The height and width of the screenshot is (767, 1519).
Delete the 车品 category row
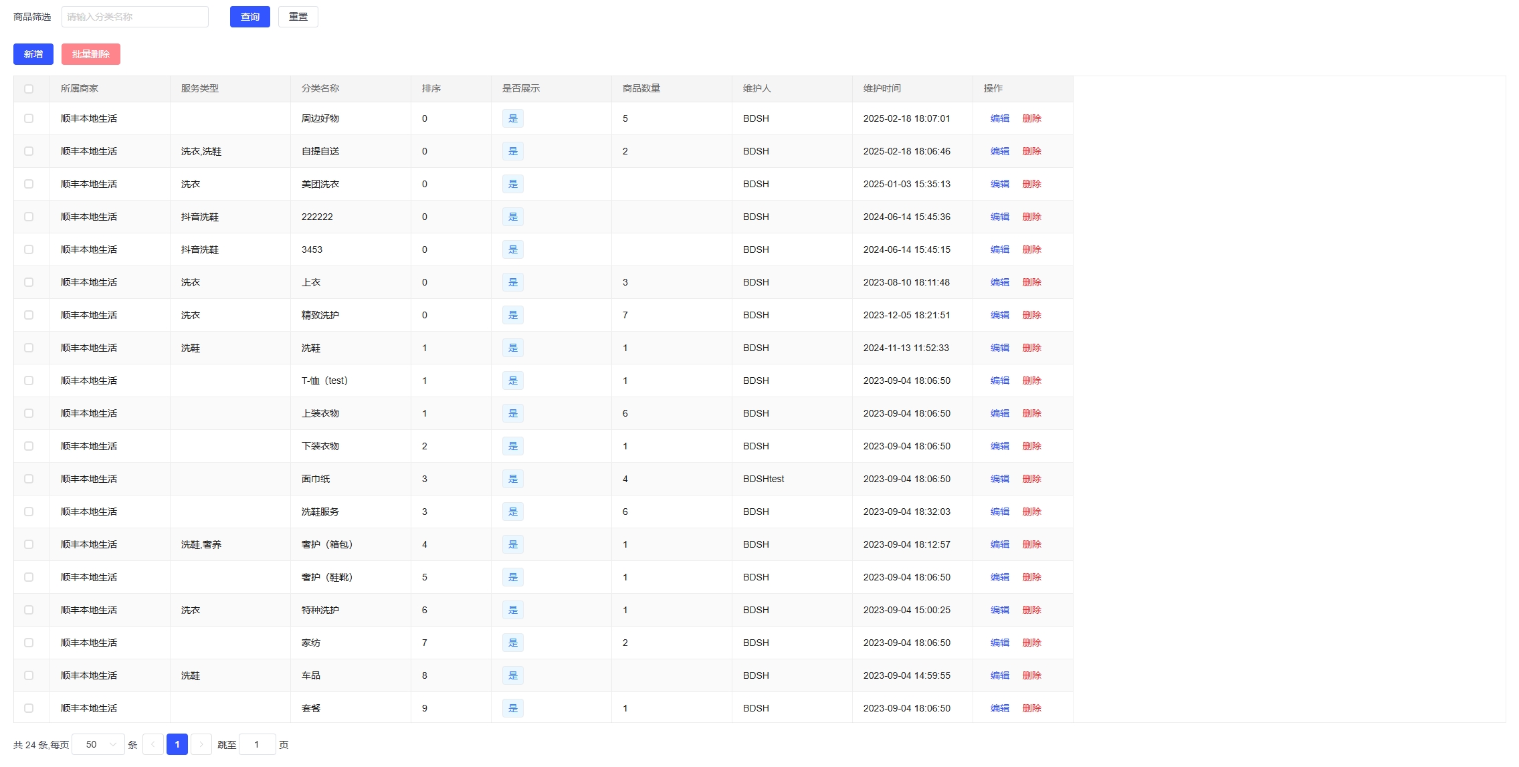[x=1031, y=675]
